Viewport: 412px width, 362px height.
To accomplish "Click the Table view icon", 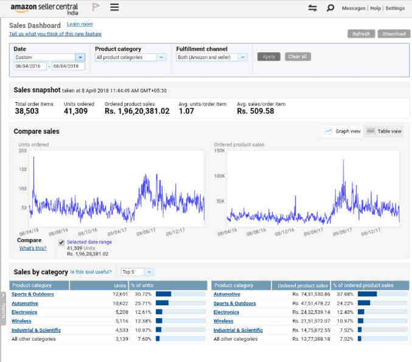I will pyautogui.click(x=371, y=131).
